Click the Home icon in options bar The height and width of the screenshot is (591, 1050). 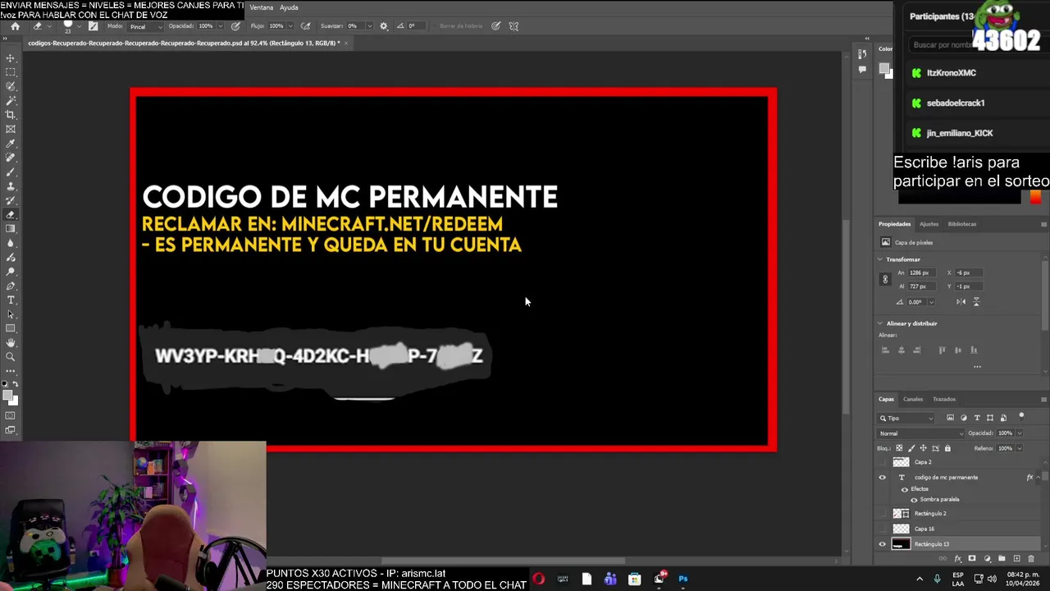pyautogui.click(x=15, y=26)
